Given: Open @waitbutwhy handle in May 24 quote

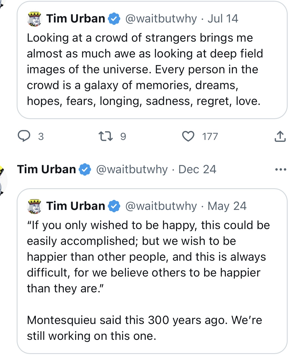Looking at the screenshot, I should click(x=161, y=206).
